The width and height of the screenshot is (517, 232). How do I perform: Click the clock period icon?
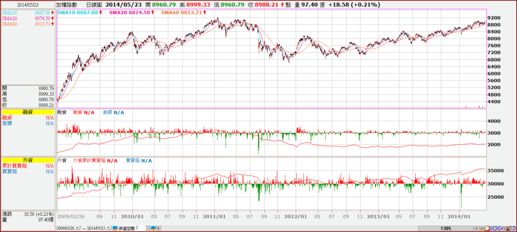(x=487, y=228)
